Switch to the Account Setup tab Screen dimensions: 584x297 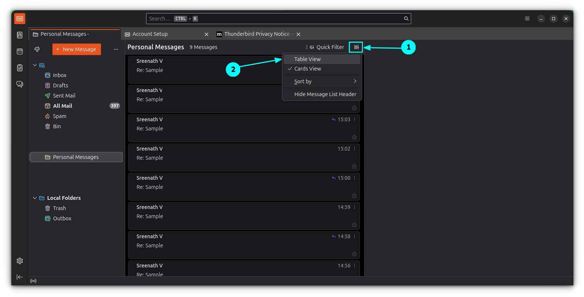point(150,34)
